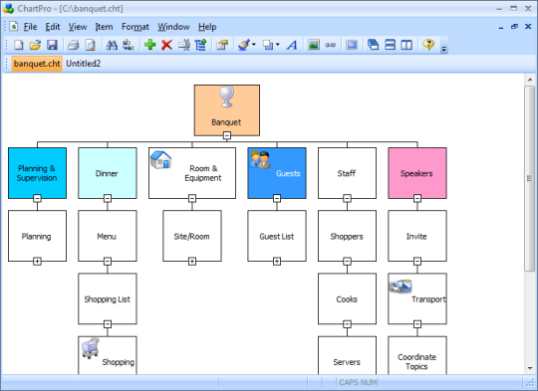Select the pink Speakers box

(x=417, y=173)
